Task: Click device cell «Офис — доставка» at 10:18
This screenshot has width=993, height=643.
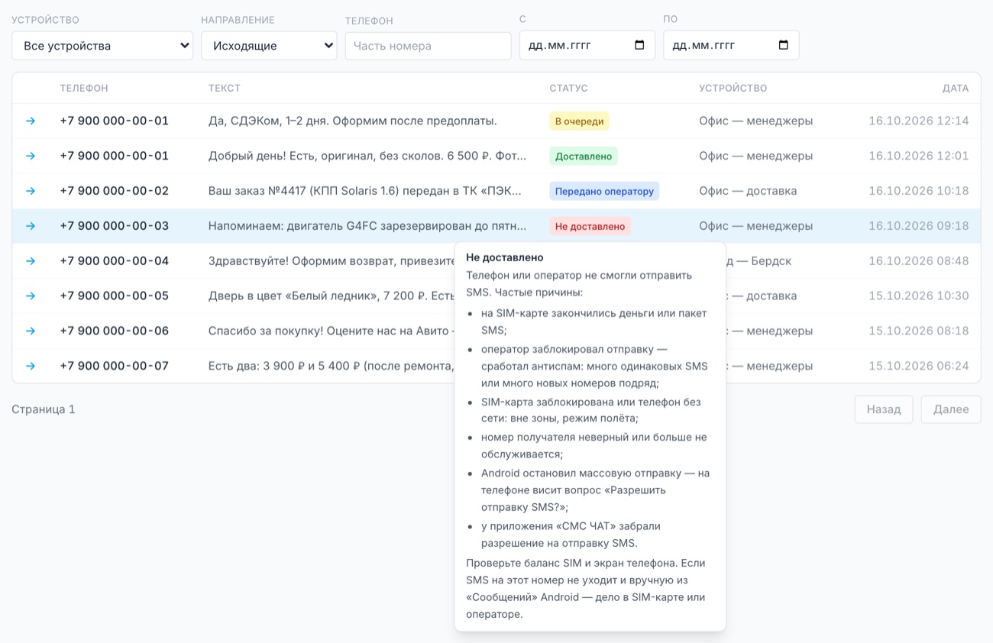Action: 748,191
